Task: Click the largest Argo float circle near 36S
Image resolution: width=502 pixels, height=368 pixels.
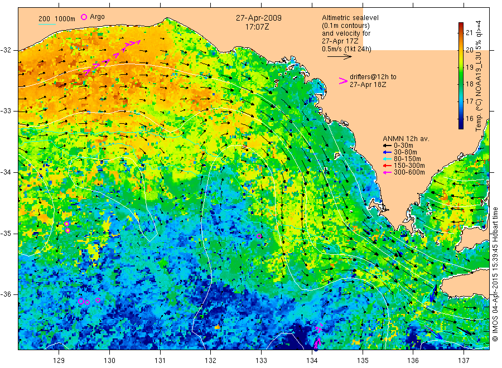Action: click(81, 301)
